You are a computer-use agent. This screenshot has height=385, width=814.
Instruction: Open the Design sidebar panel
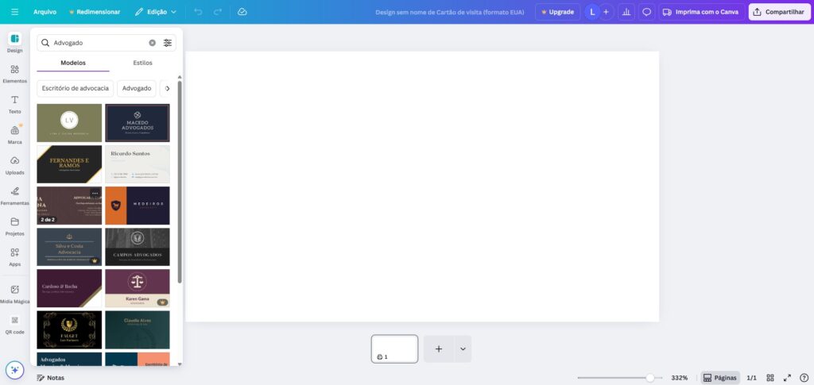[x=14, y=43]
